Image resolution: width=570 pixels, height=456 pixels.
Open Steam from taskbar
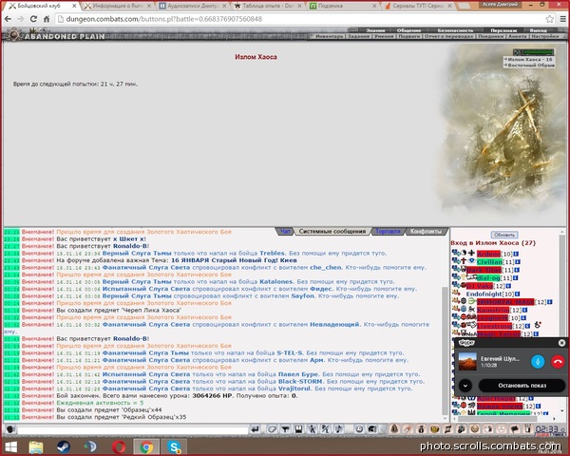coord(64,446)
